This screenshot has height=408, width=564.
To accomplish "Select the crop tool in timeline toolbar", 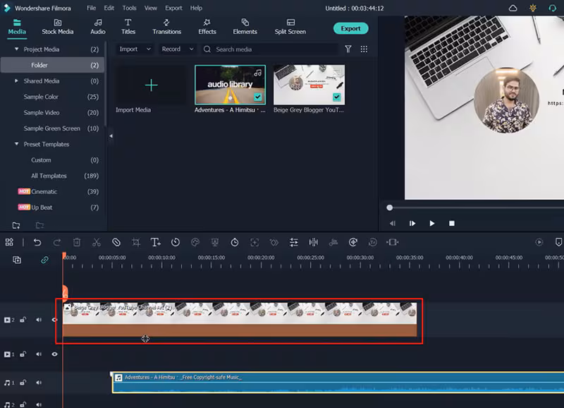I will (136, 242).
